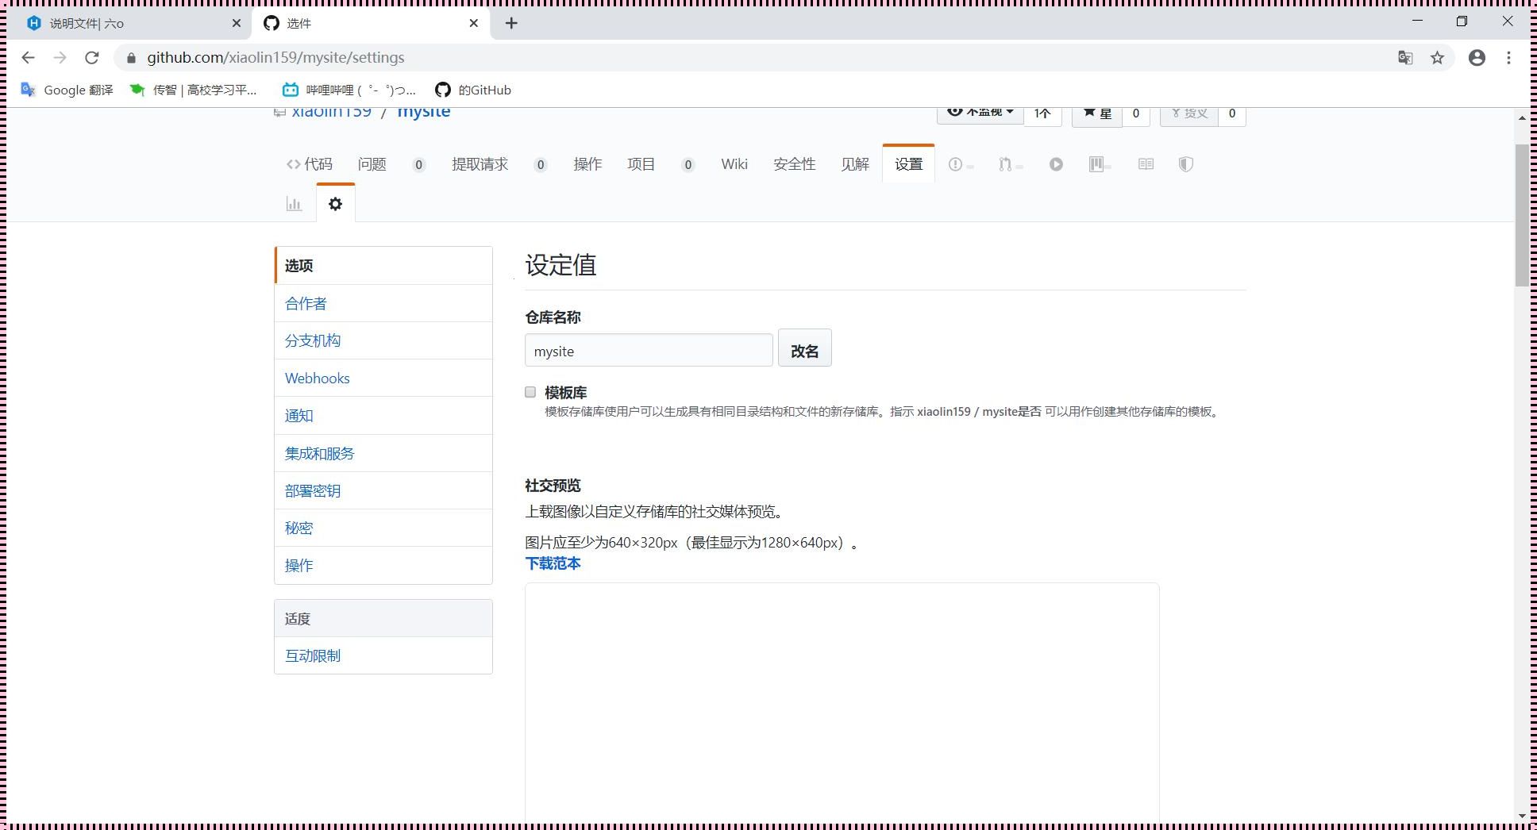This screenshot has height=830, width=1537.
Task: Close the 说明文件 tab
Action: point(237,23)
